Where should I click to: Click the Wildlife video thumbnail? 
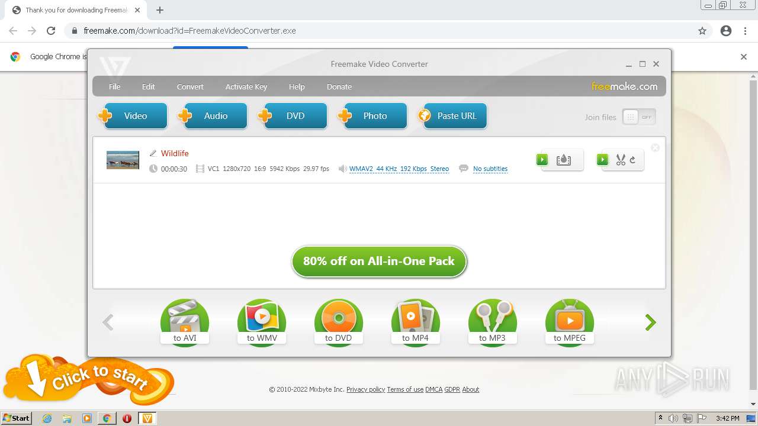coord(123,160)
